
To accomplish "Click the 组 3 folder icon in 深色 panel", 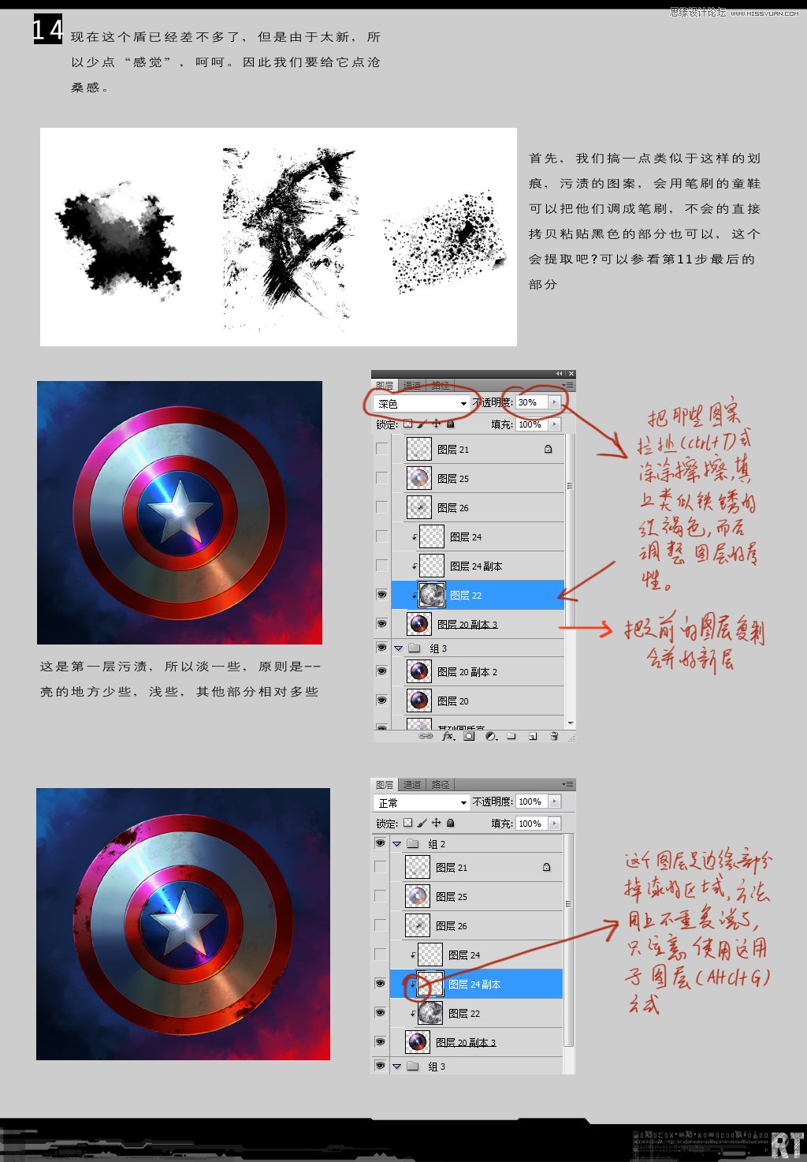I will [x=414, y=648].
